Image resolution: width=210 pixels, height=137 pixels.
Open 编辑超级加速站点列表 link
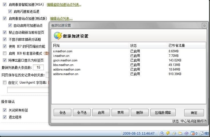(64, 5)
